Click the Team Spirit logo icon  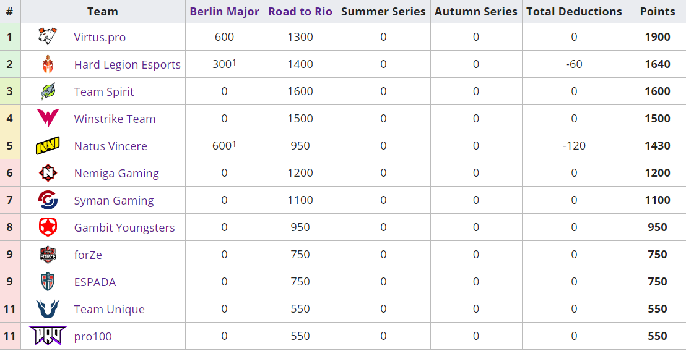point(48,91)
